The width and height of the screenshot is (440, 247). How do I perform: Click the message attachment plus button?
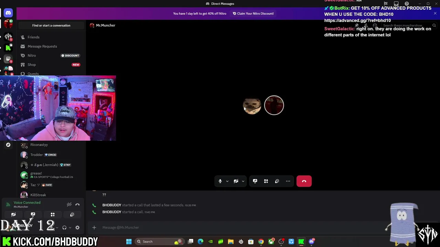pos(94,227)
